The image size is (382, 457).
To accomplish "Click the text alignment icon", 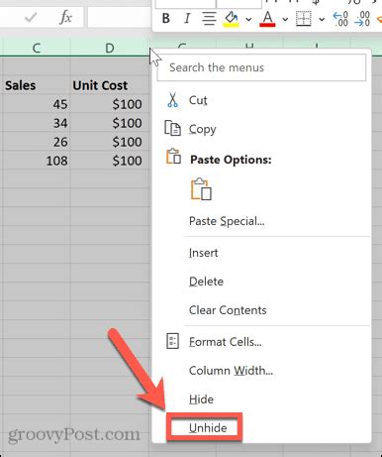I will point(209,19).
